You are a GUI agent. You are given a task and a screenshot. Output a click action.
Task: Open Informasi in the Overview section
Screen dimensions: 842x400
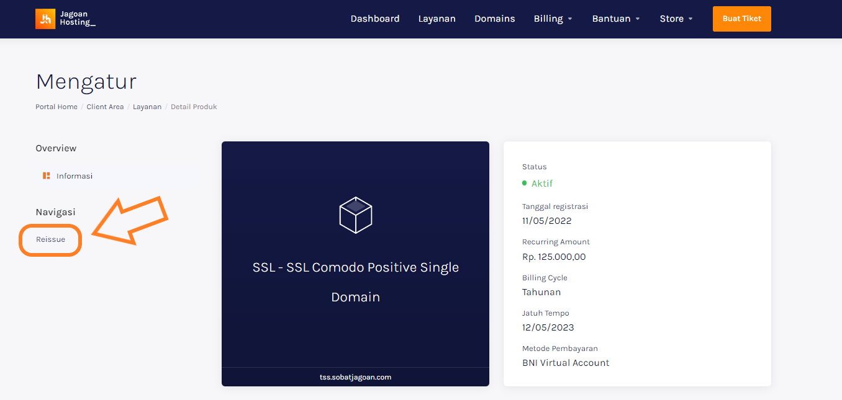point(74,176)
